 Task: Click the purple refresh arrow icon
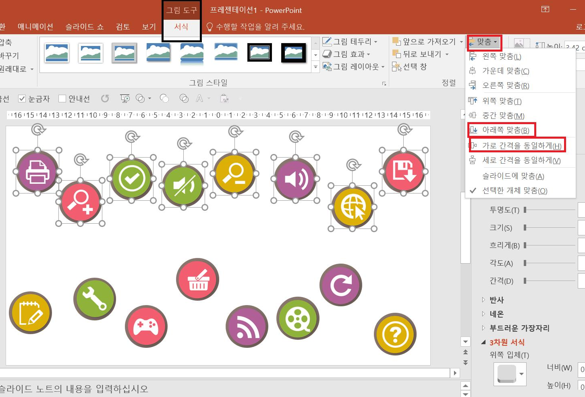[x=341, y=285]
